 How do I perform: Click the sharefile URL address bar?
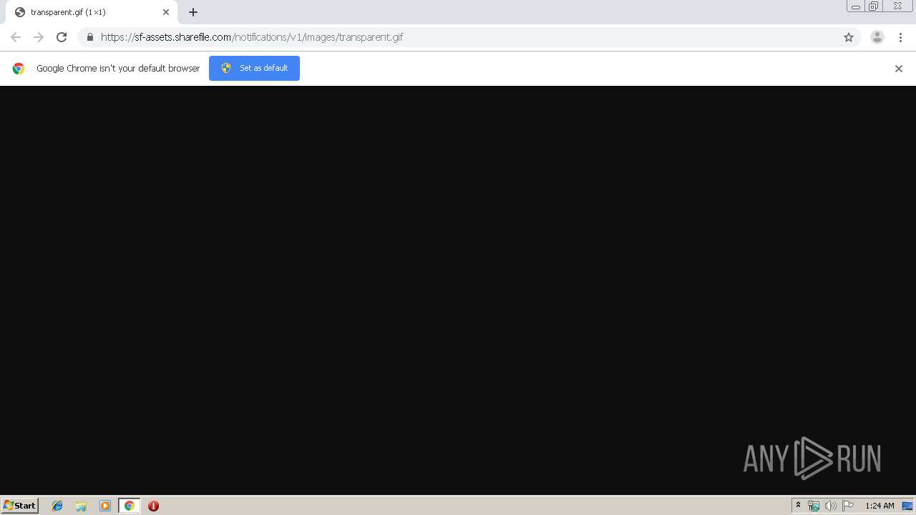pyautogui.click(x=469, y=37)
